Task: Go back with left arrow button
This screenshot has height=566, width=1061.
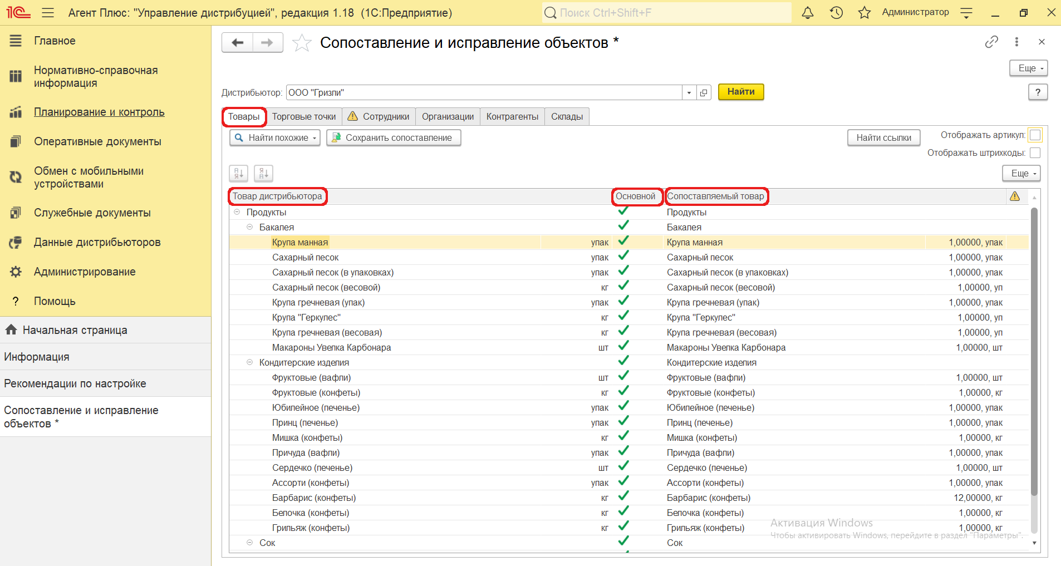Action: (x=238, y=42)
